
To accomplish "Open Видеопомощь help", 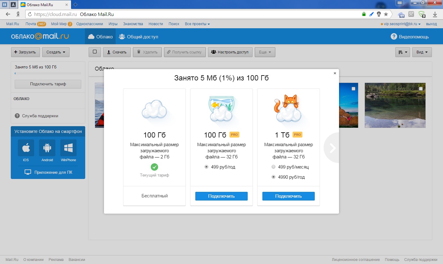I will pyautogui.click(x=410, y=37).
